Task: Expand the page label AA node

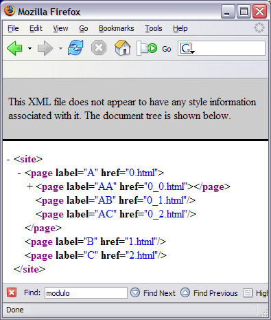Action: point(30,186)
